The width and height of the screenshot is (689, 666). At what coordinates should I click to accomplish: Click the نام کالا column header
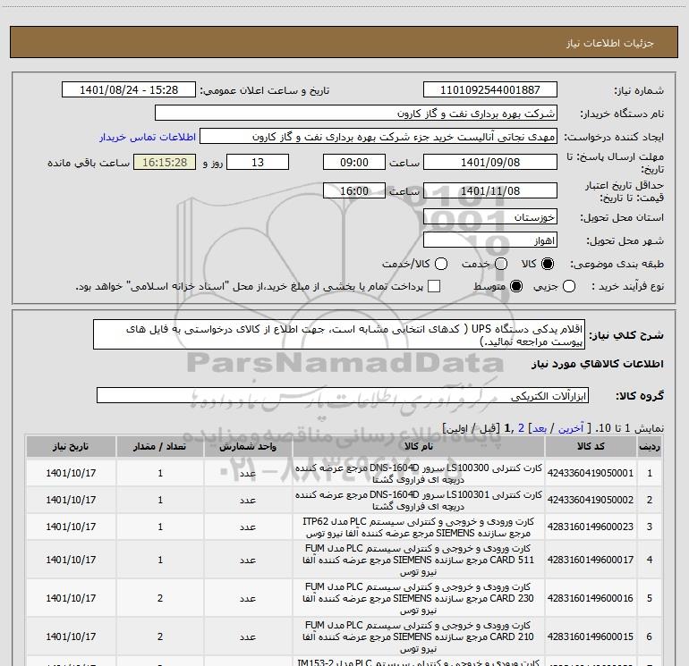pyautogui.click(x=419, y=446)
